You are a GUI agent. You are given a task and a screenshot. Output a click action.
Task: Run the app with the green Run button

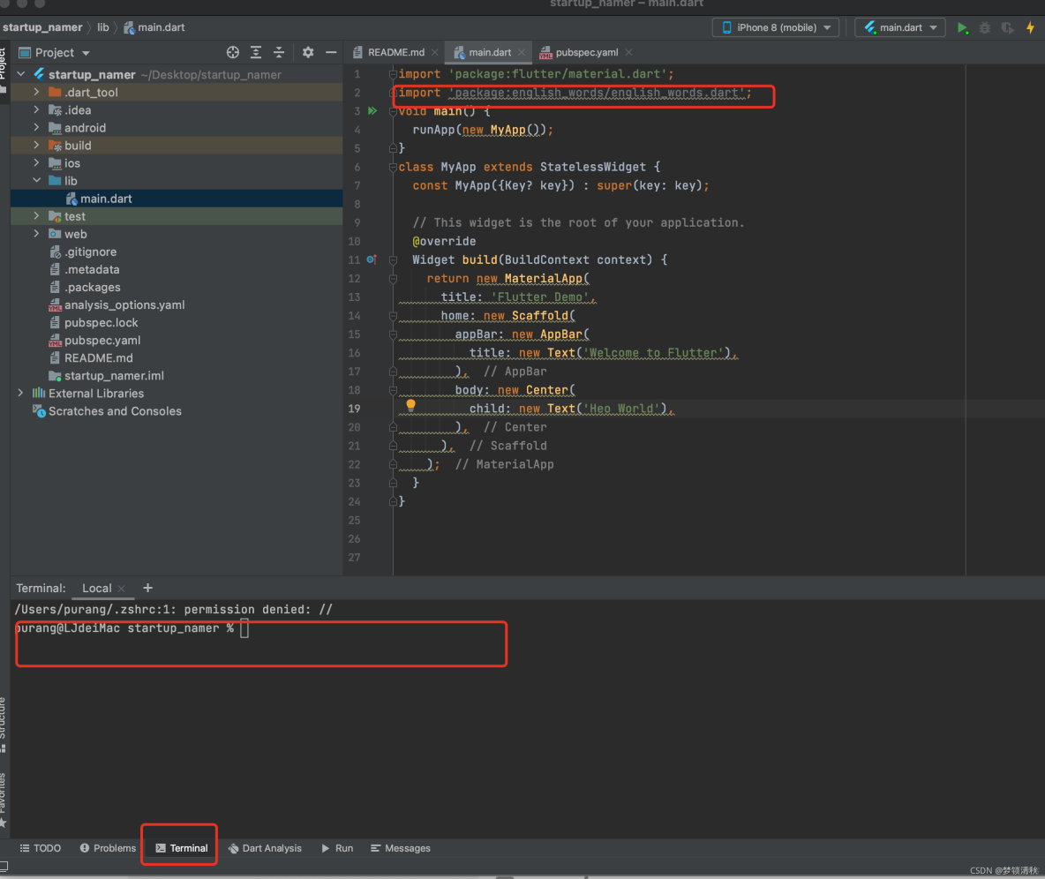click(x=964, y=27)
